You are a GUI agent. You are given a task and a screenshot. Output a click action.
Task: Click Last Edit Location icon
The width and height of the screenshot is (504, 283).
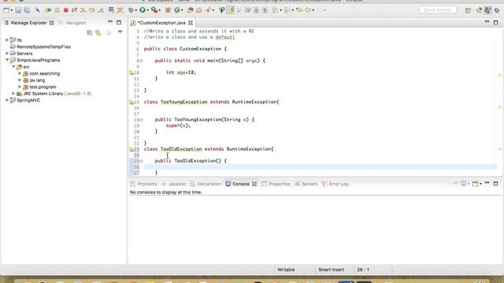299,10
